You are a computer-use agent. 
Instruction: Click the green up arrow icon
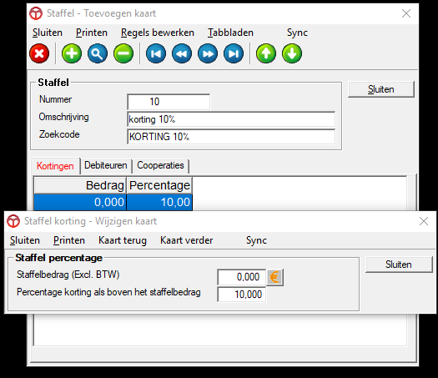point(266,53)
